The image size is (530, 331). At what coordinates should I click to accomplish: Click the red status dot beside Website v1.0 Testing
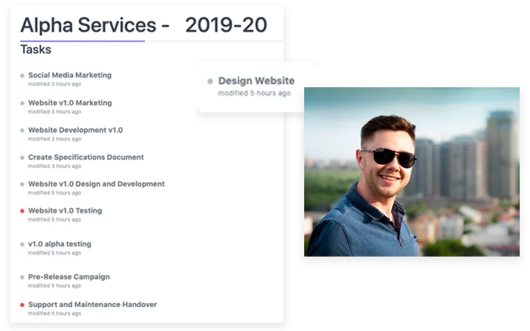22,211
